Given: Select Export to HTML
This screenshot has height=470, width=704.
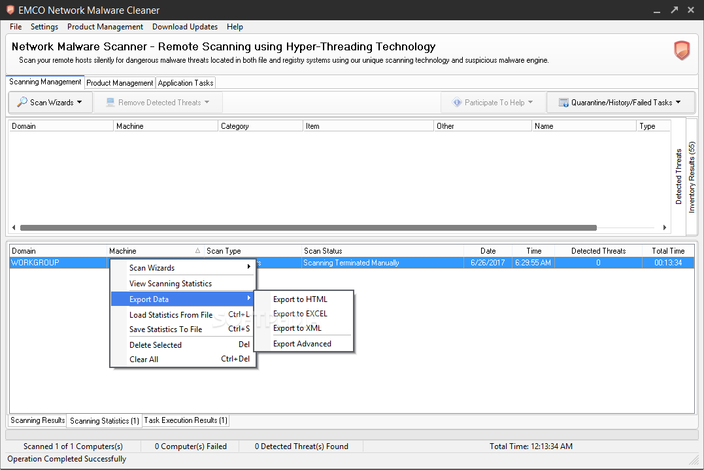Looking at the screenshot, I should tap(304, 299).
